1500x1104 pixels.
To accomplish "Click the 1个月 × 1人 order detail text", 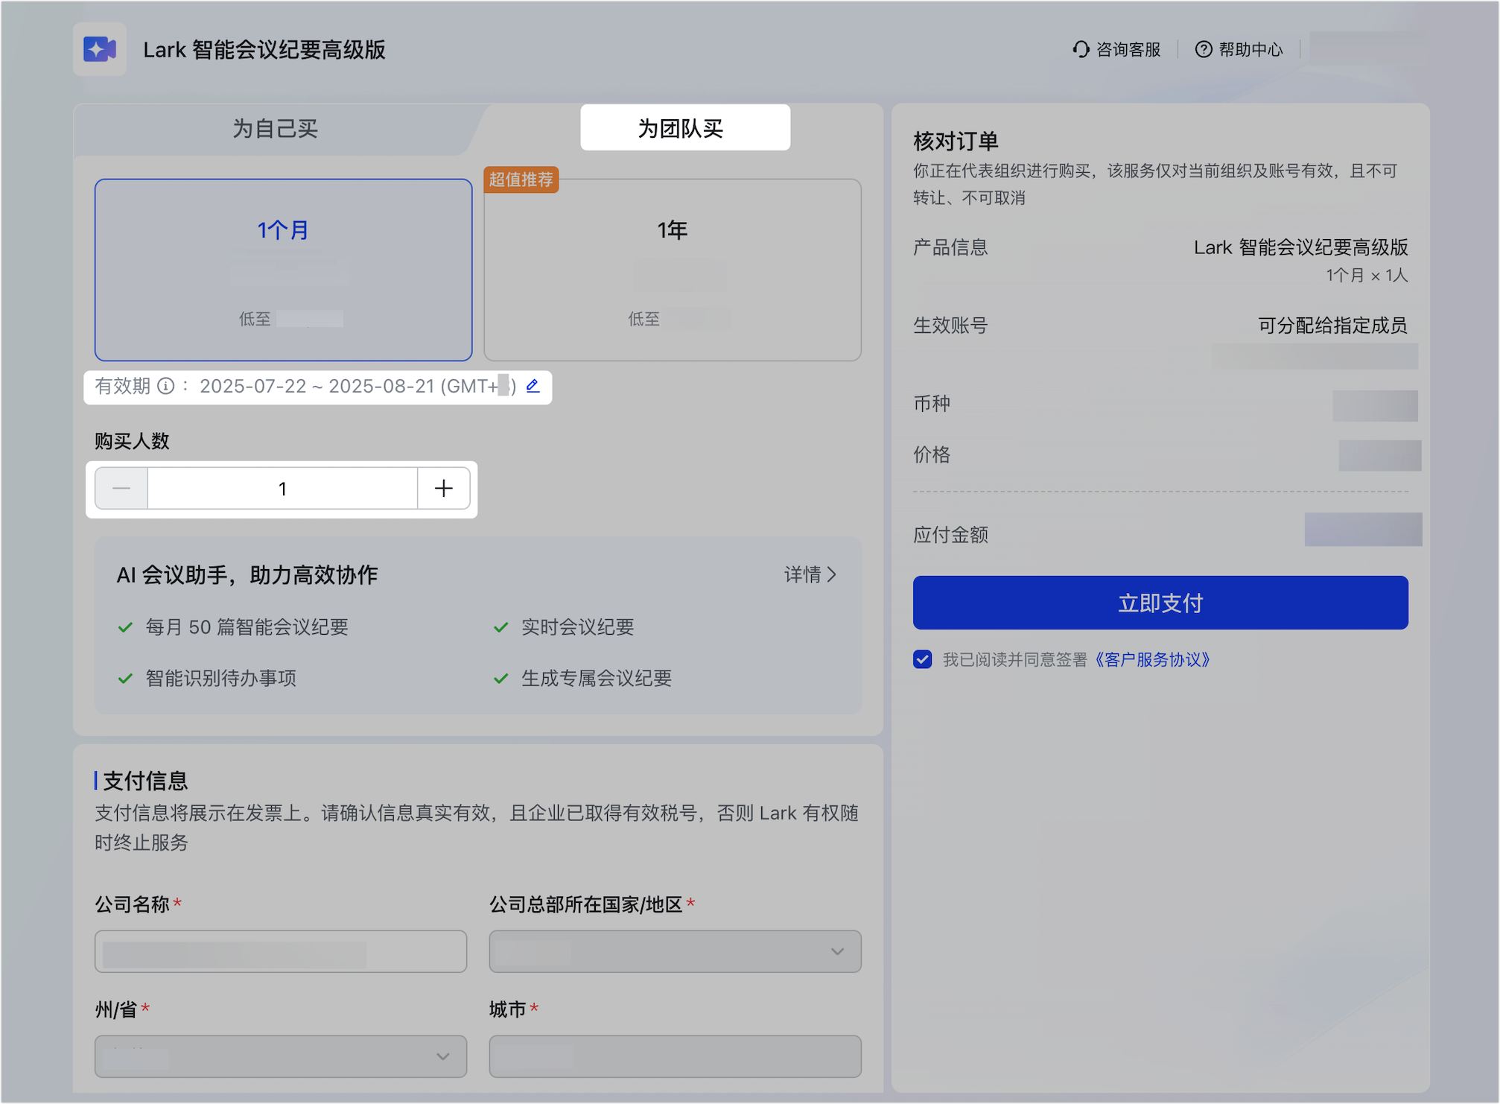I will (x=1367, y=276).
